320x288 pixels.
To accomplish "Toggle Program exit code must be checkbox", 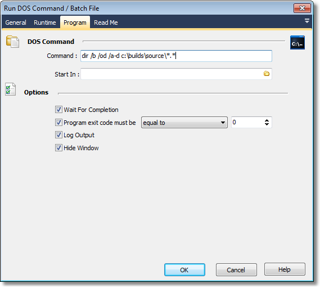I will [58, 122].
